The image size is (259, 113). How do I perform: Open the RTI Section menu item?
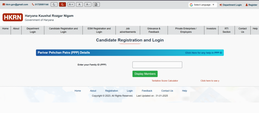coord(226,30)
